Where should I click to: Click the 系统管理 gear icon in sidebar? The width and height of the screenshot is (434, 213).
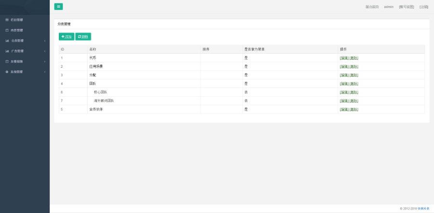pos(7,72)
